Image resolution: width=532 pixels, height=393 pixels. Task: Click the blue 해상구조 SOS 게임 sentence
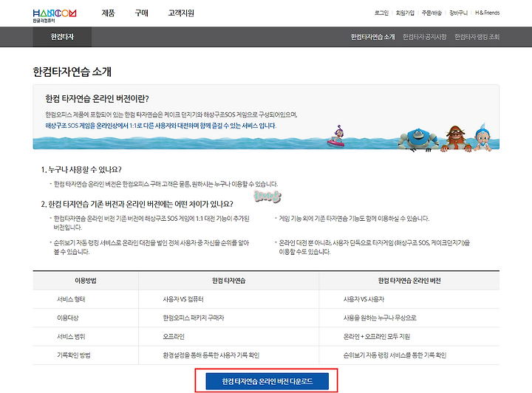click(161, 126)
